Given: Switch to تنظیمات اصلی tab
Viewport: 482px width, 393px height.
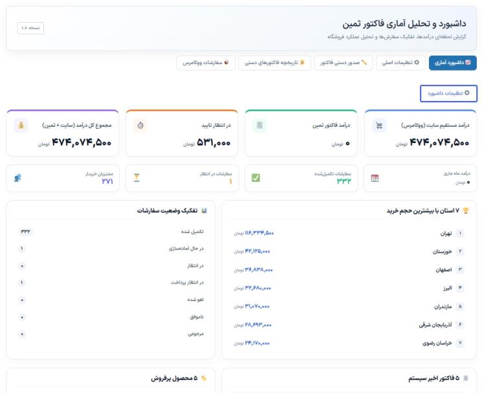Looking at the screenshot, I should click(400, 63).
